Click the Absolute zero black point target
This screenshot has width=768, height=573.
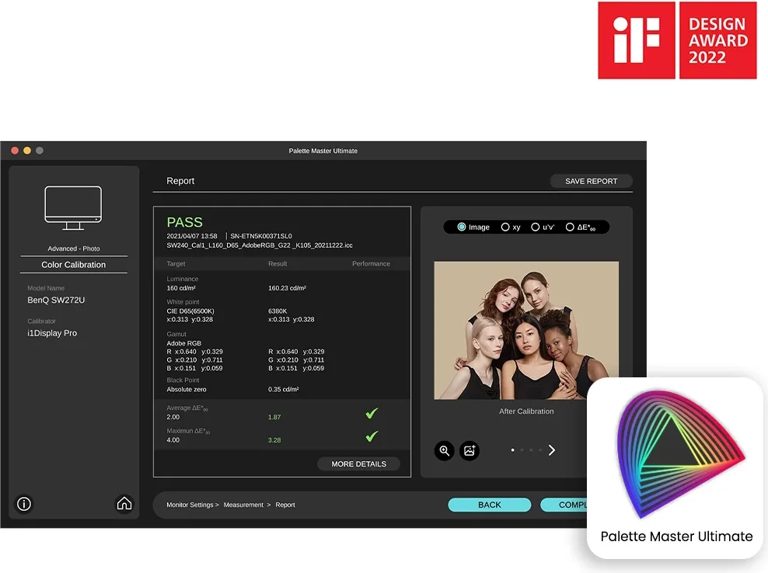186,390
